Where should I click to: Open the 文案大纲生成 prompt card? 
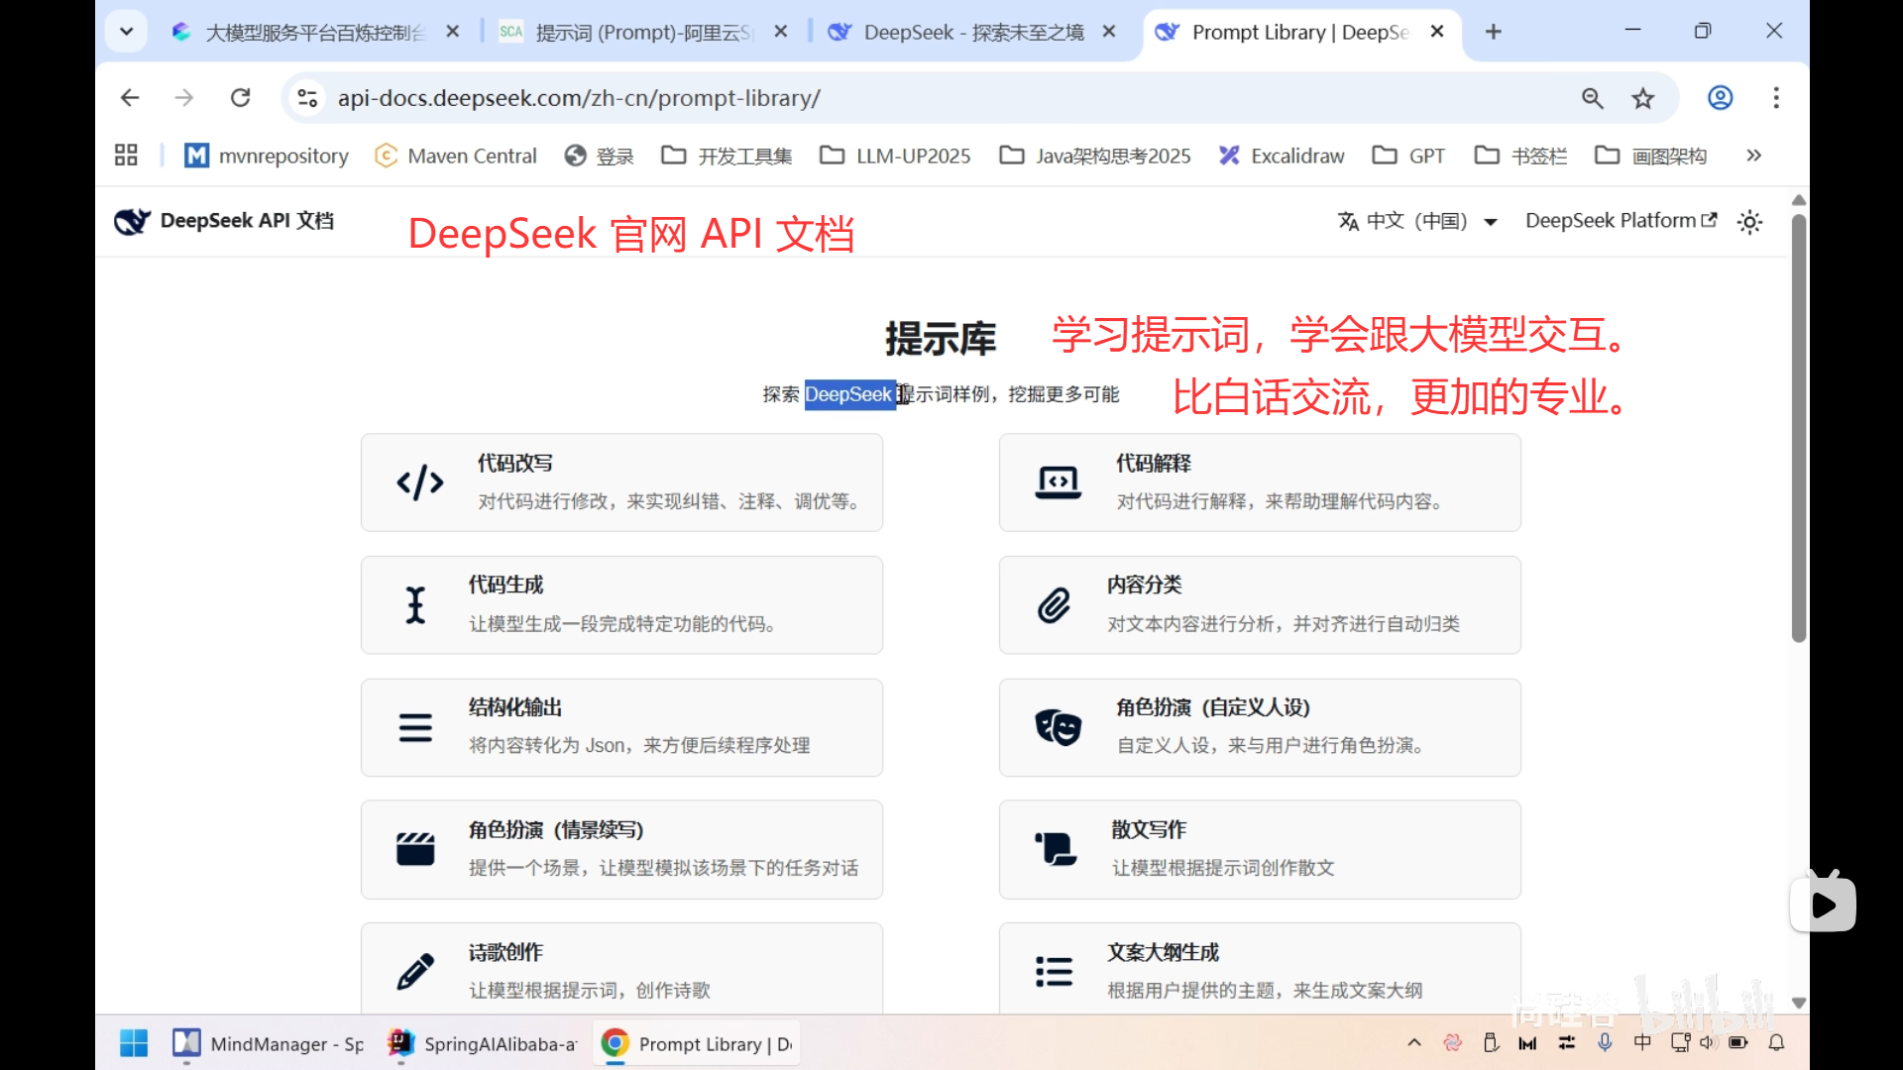click(1260, 969)
